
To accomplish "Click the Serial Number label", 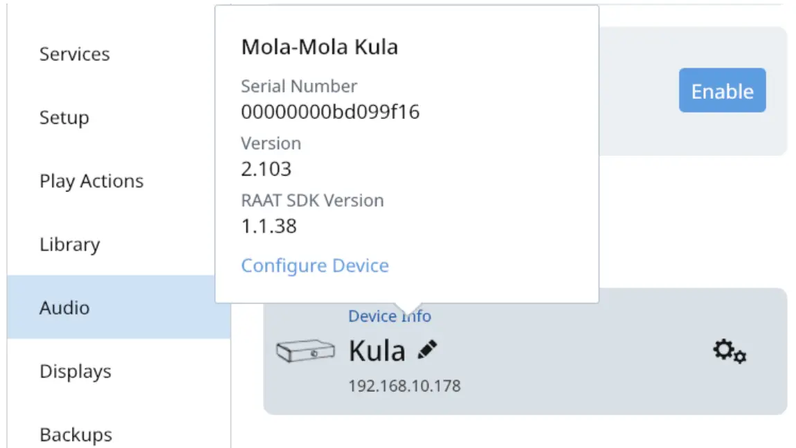I will tap(298, 86).
